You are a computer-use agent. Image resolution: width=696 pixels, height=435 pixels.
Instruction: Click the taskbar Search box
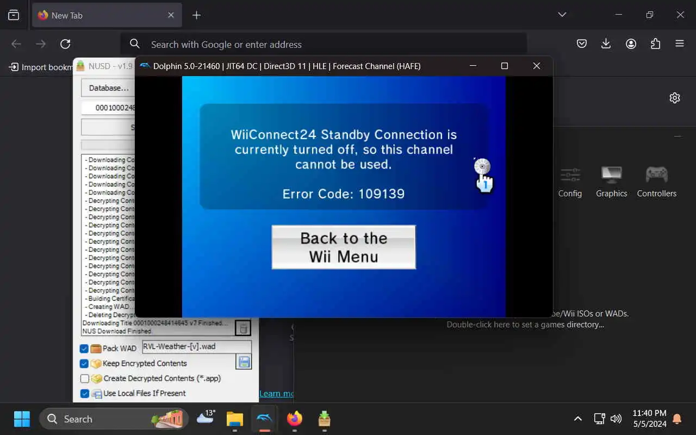114,419
